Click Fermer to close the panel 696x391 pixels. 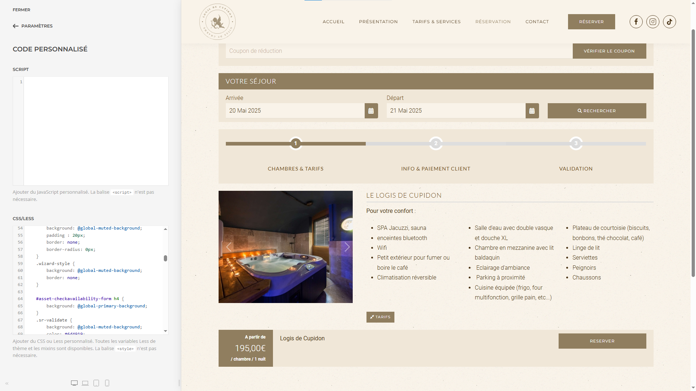point(21,10)
